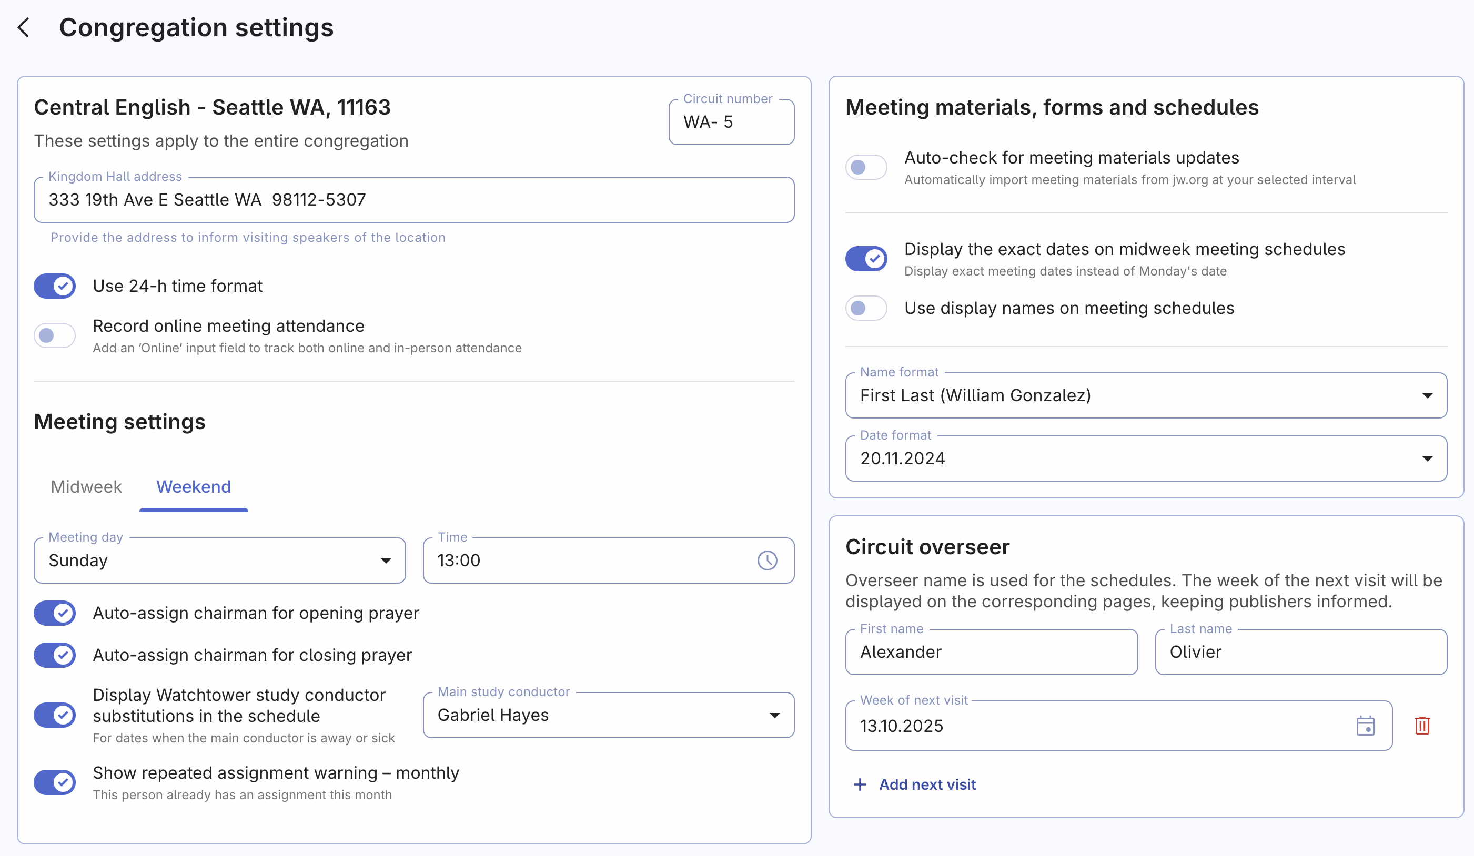
Task: Enable Use display names on meeting schedules
Action: click(x=866, y=308)
